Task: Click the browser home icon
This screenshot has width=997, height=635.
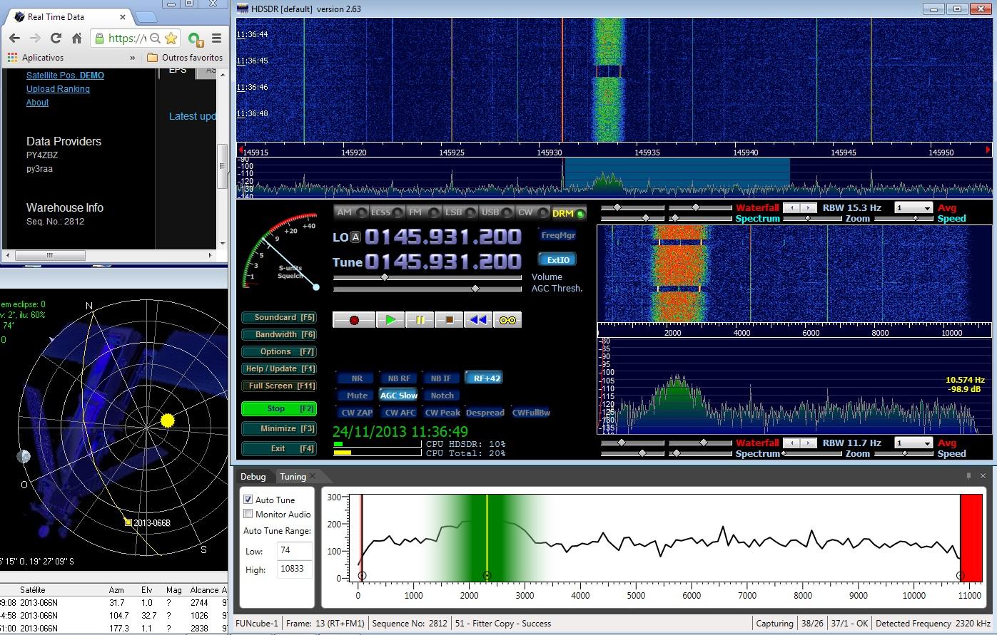Action: coord(76,38)
